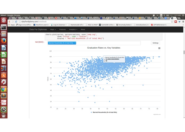Bookmark this page with the star
185x132 pixels.
pos(172,22)
